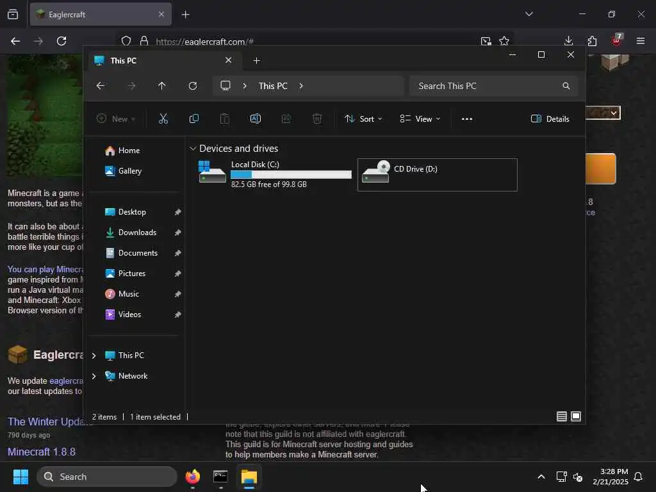
Task: Open the View dropdown menu
Action: coord(420,119)
